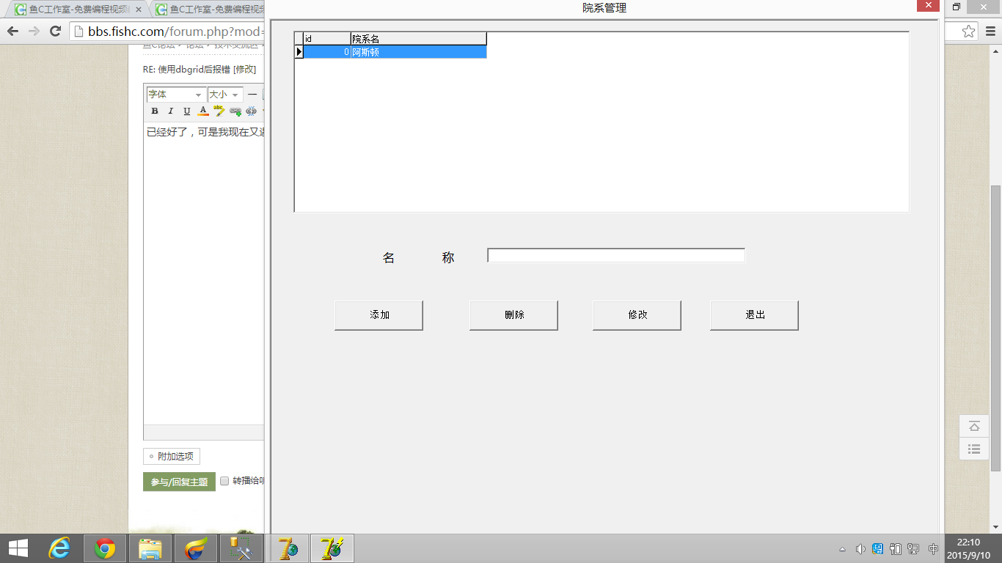This screenshot has height=563, width=1002.
Task: Click the forum reply text area
Action: [x=204, y=273]
